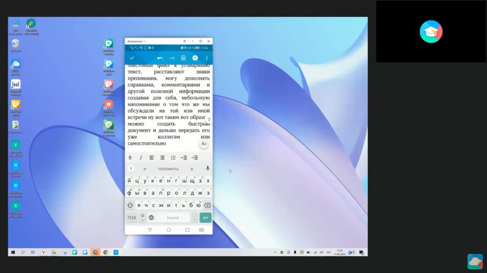Tap the shift key on the keyboard
This screenshot has height=273, width=487.
[x=130, y=205]
